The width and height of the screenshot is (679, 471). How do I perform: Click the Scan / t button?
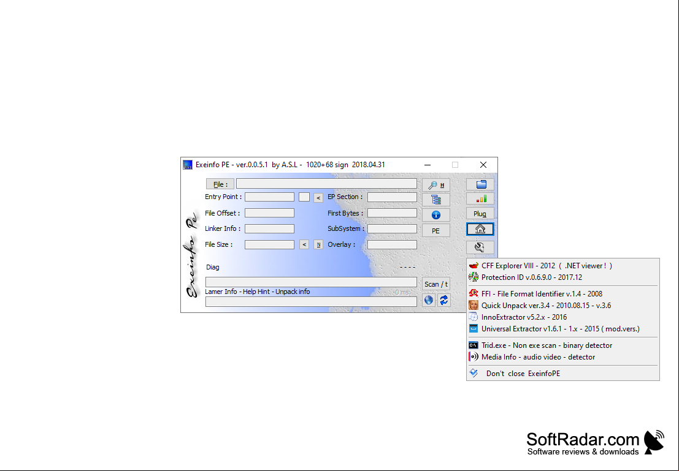point(436,284)
